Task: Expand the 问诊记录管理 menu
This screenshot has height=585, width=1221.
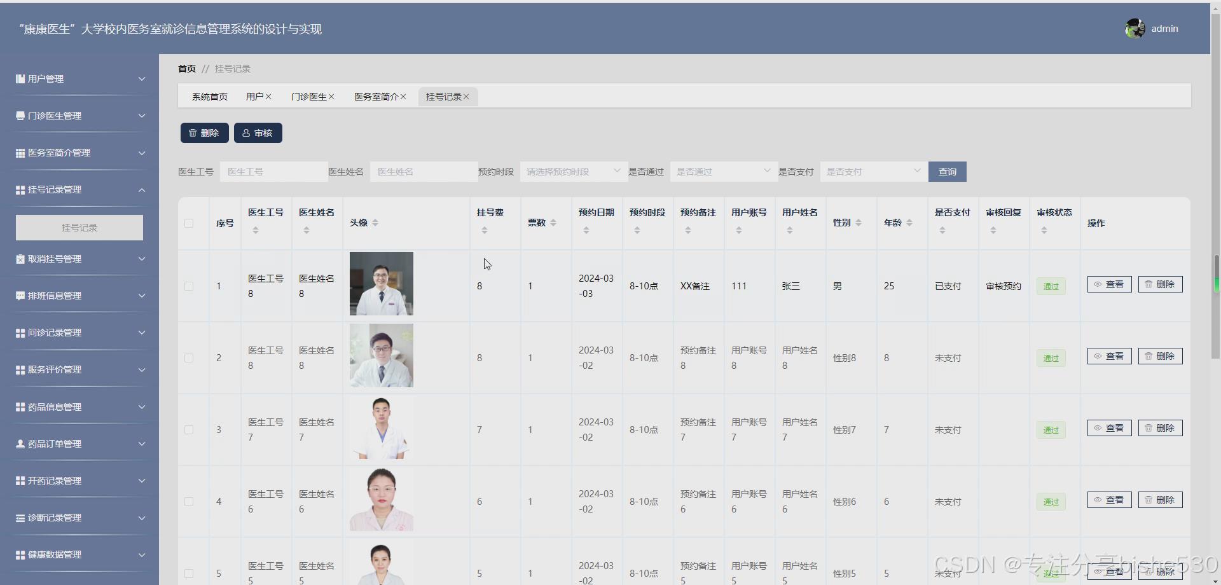Action: 142,333
